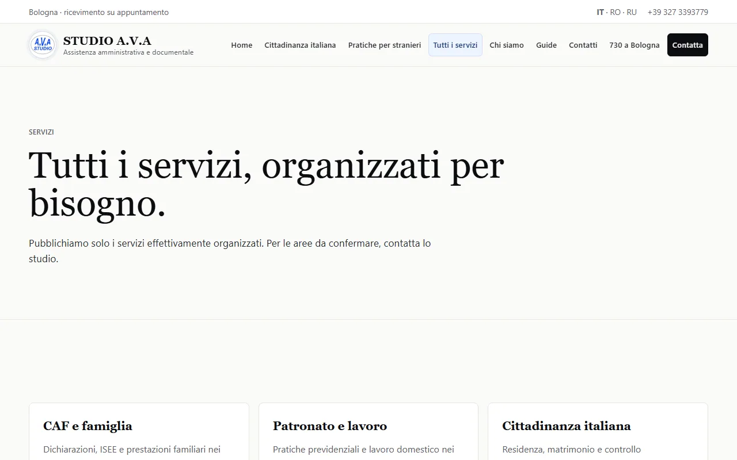The image size is (737, 460).
Task: Click the black Contatta button
Action: point(687,45)
